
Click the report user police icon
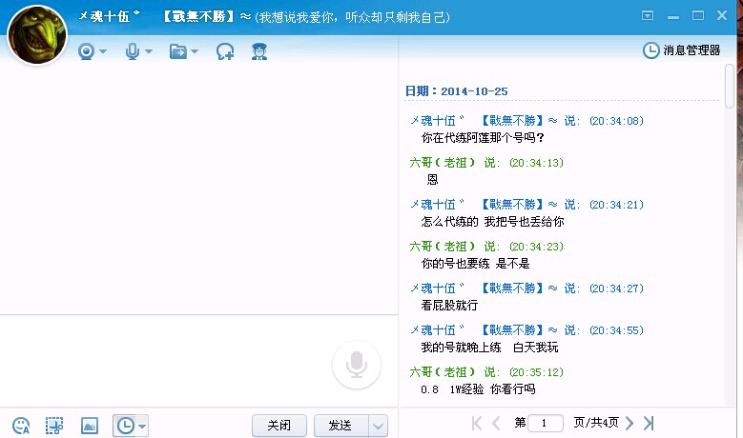(258, 51)
